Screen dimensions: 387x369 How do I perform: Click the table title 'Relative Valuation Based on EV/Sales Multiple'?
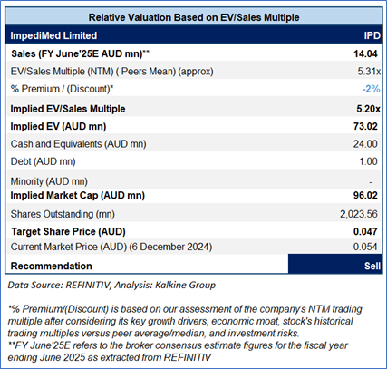[194, 17]
